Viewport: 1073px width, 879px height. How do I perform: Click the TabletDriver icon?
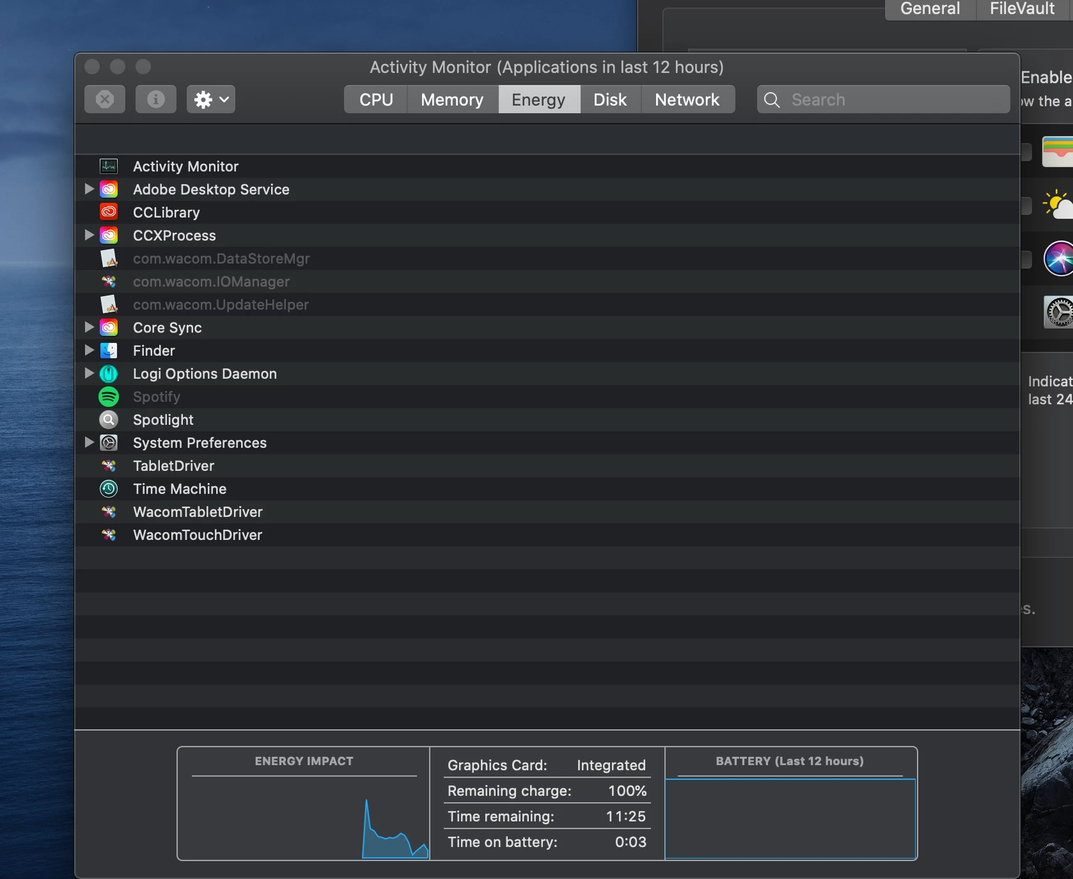109,466
